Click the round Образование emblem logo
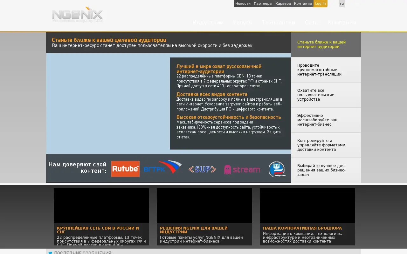This screenshot has height=254, width=407. click(x=277, y=169)
